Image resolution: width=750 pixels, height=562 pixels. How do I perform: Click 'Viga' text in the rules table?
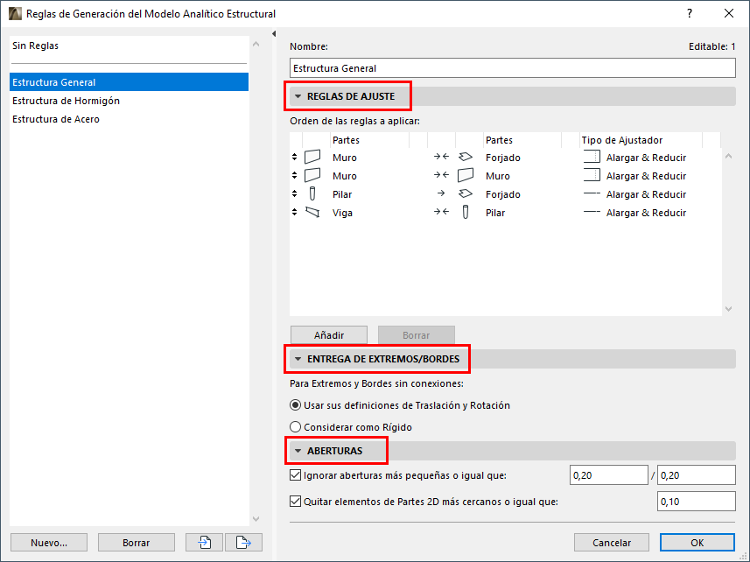tap(342, 213)
